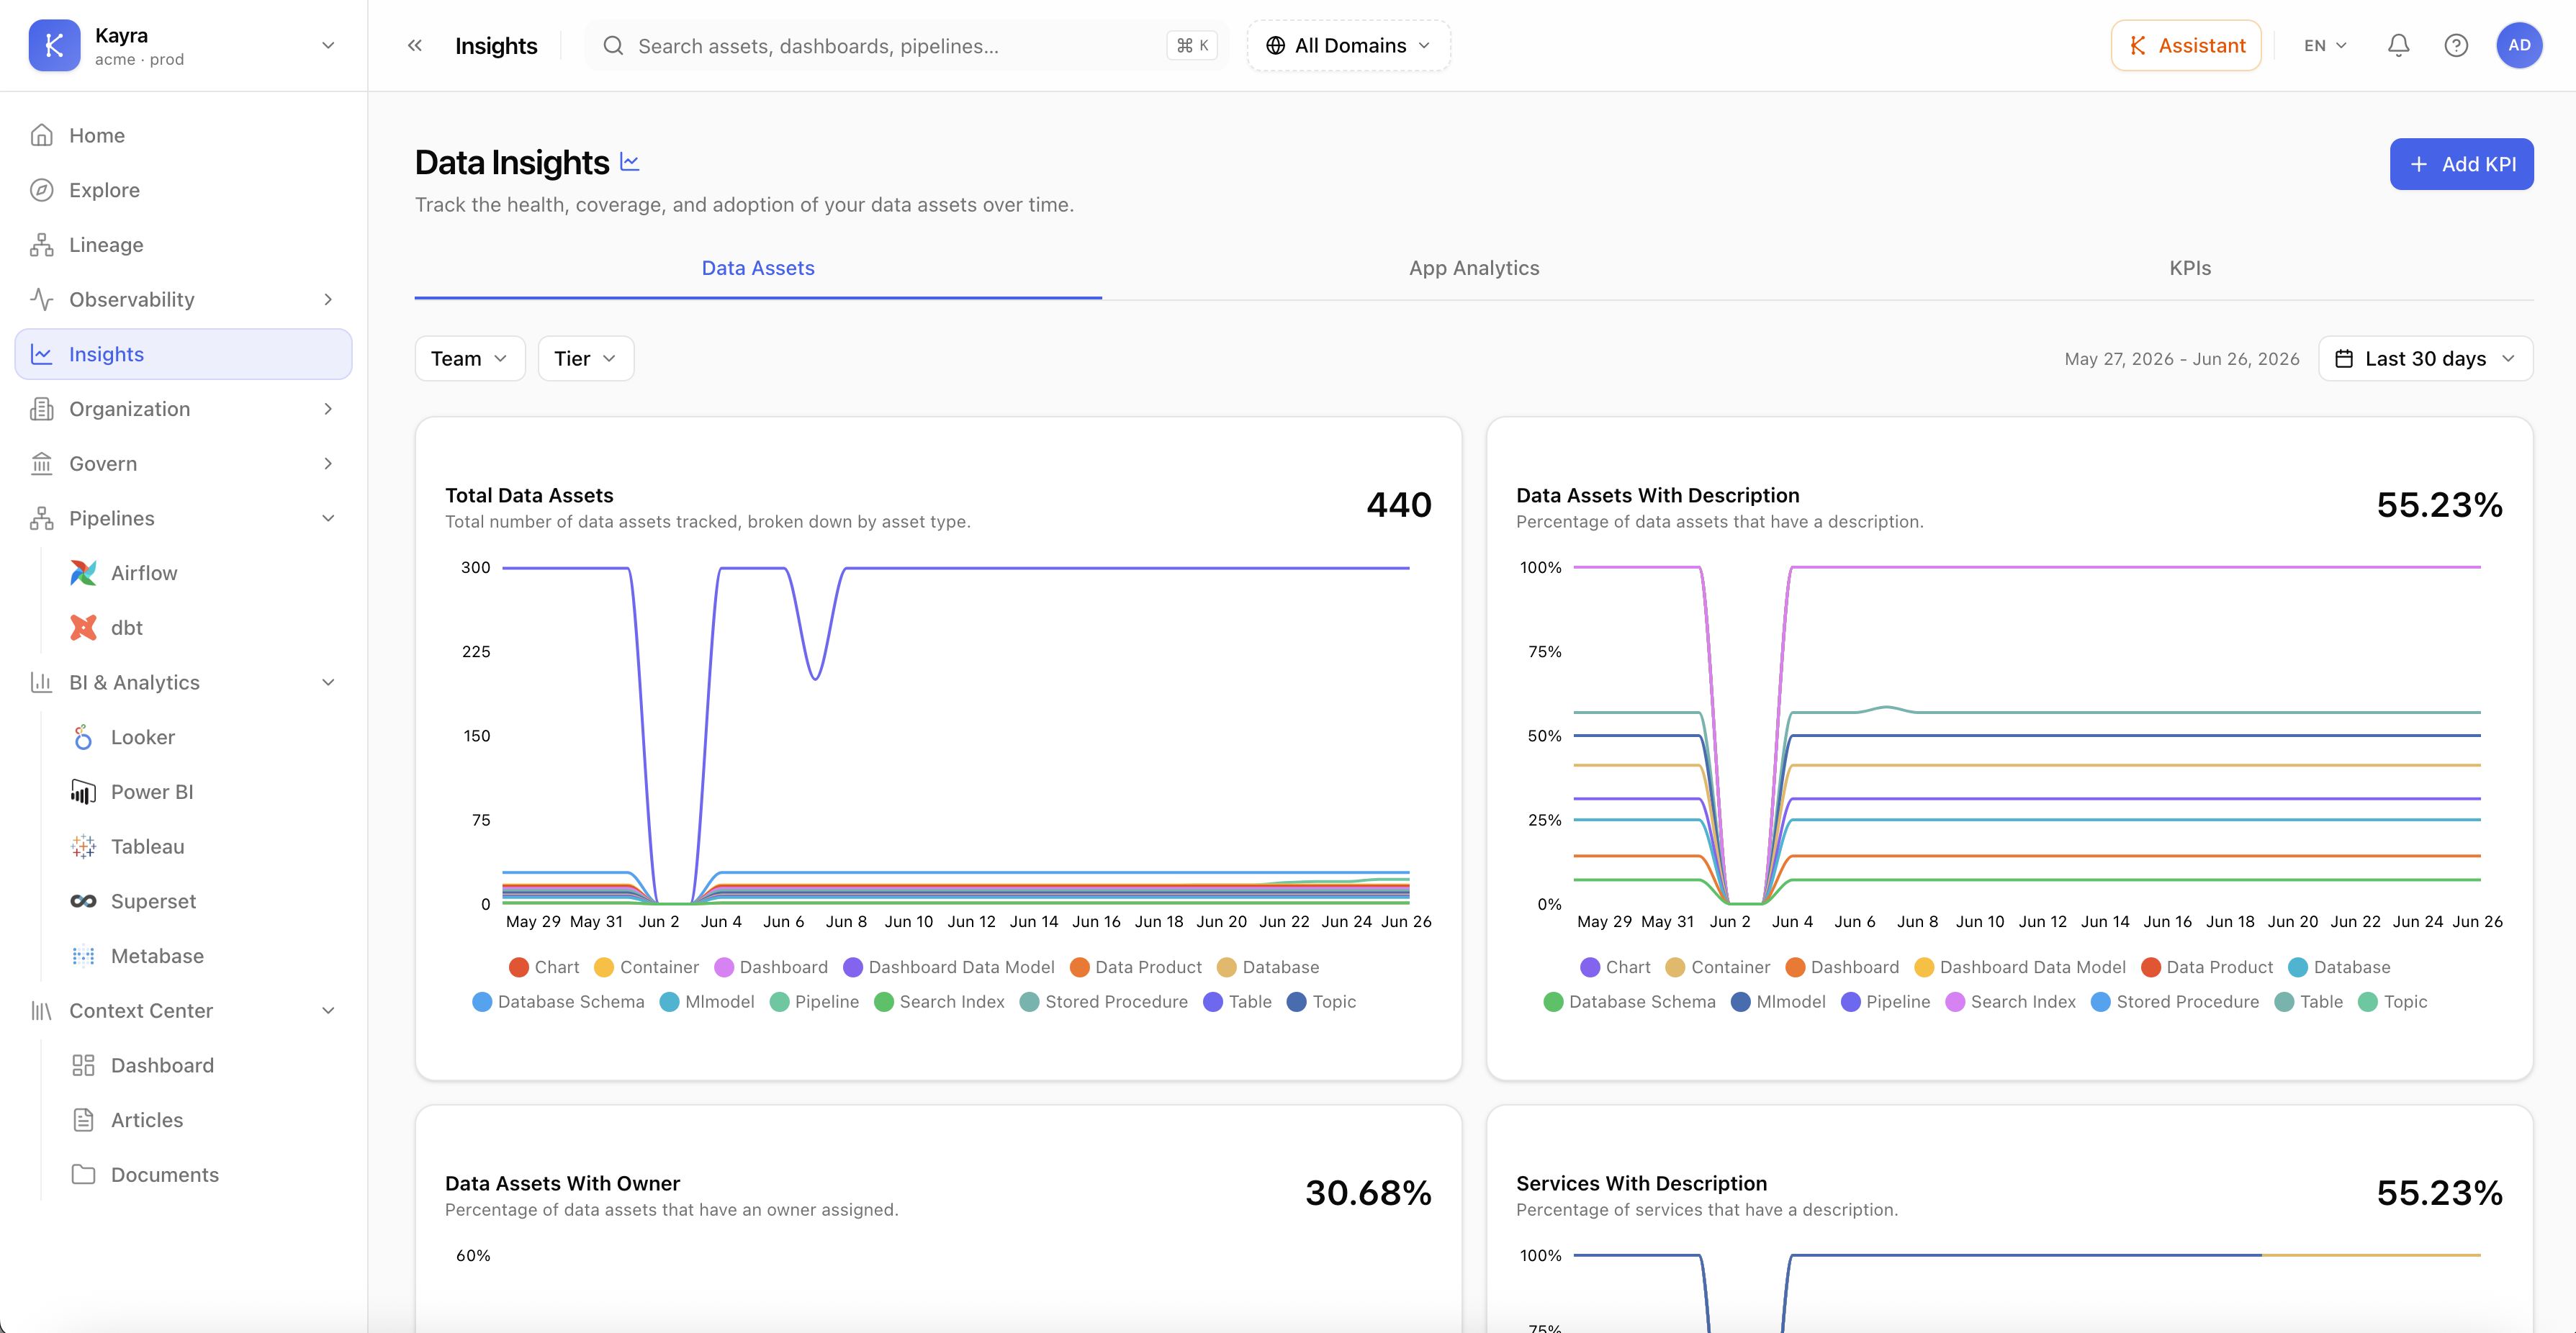
Task: Open the Last 30 days date range dropdown
Action: click(2425, 359)
